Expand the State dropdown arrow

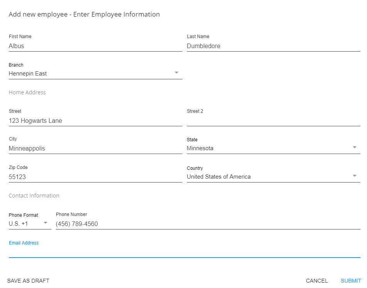click(354, 147)
